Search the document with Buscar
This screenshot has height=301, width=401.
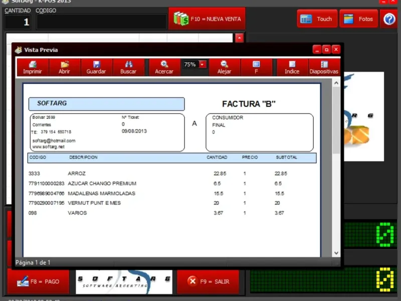(128, 67)
